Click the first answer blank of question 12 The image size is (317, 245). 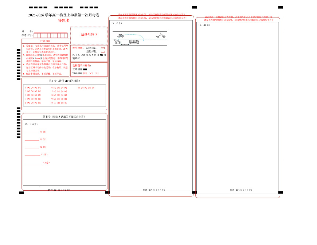32,132
